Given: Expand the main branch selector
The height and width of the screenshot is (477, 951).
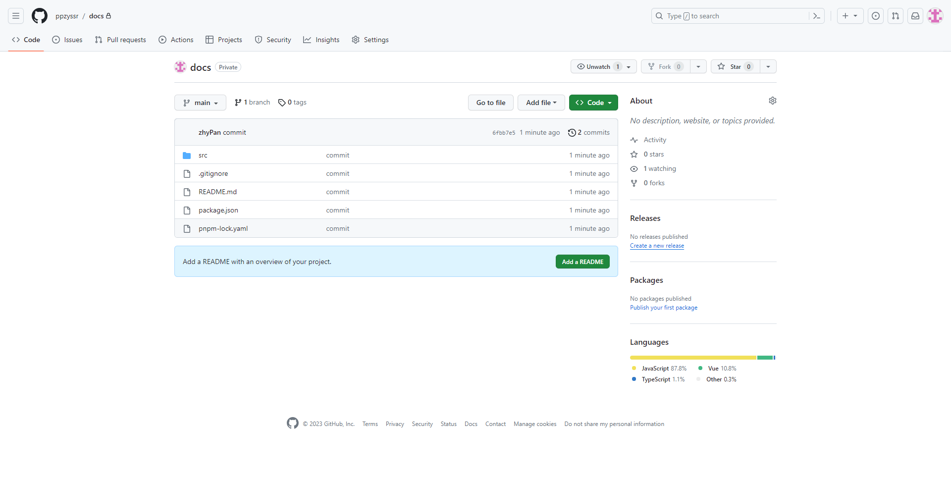Looking at the screenshot, I should (x=200, y=103).
